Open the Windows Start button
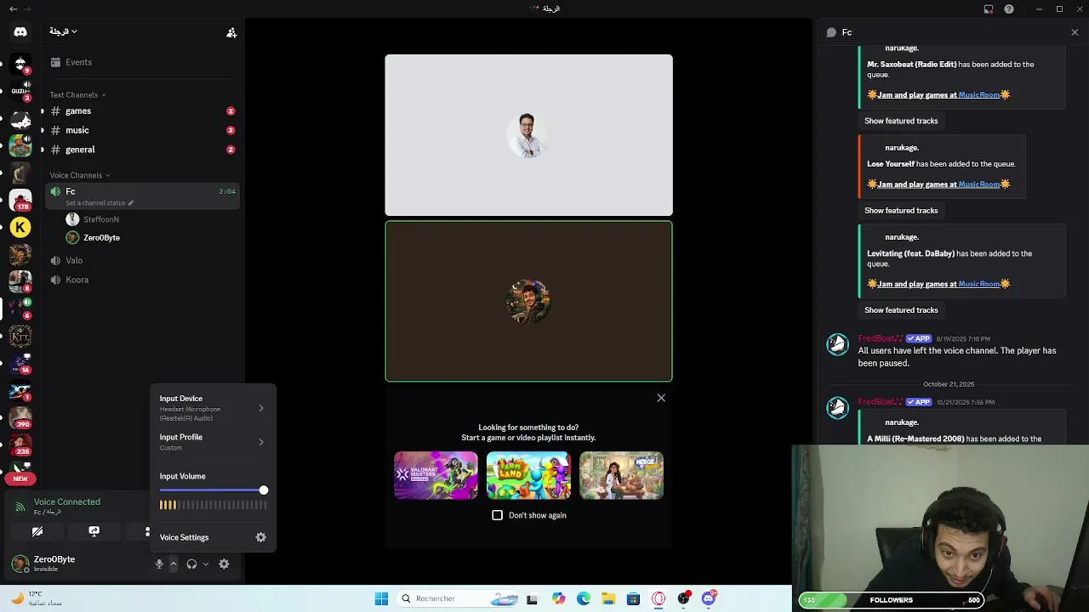The height and width of the screenshot is (612, 1089). pyautogui.click(x=381, y=598)
